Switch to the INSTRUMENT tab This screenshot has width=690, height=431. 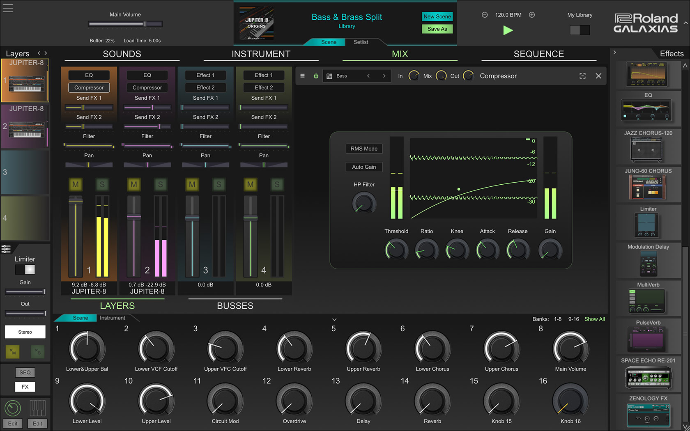(x=261, y=54)
